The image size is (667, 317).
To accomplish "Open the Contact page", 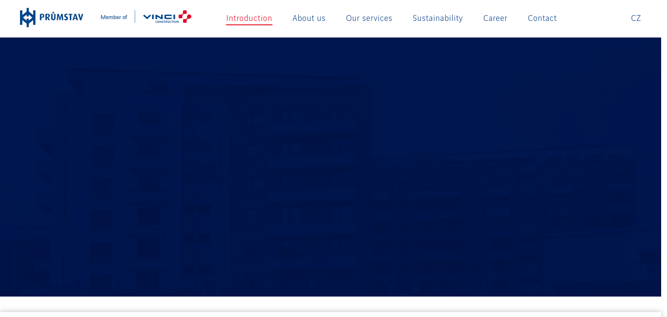I will [542, 18].
